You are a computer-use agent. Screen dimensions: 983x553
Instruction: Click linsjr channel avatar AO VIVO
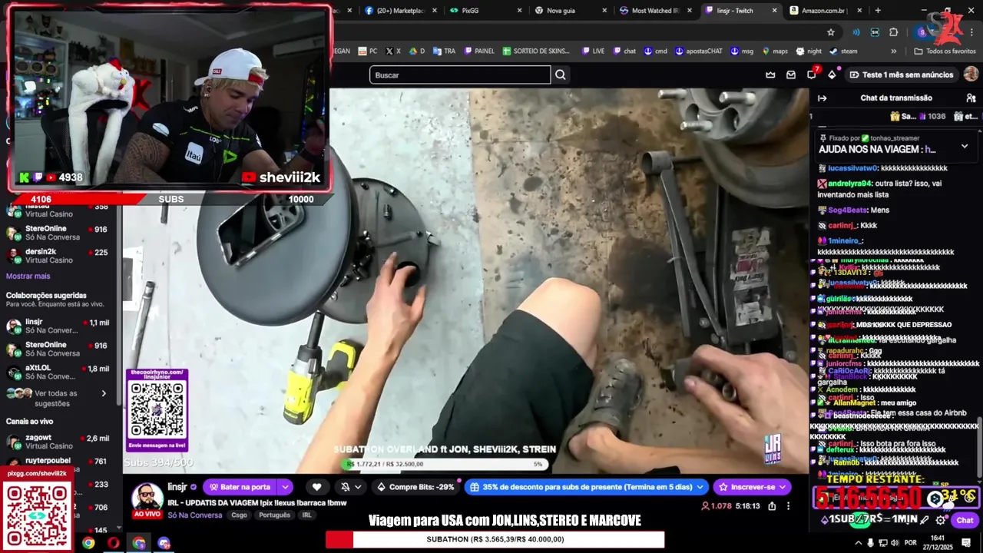pos(147,500)
